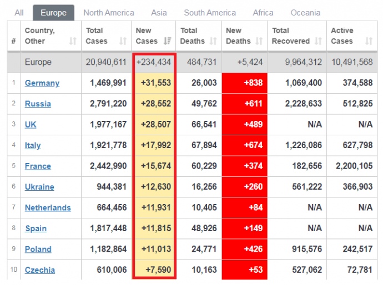Open the Asia tab
The width and height of the screenshot is (383, 285).
(159, 13)
